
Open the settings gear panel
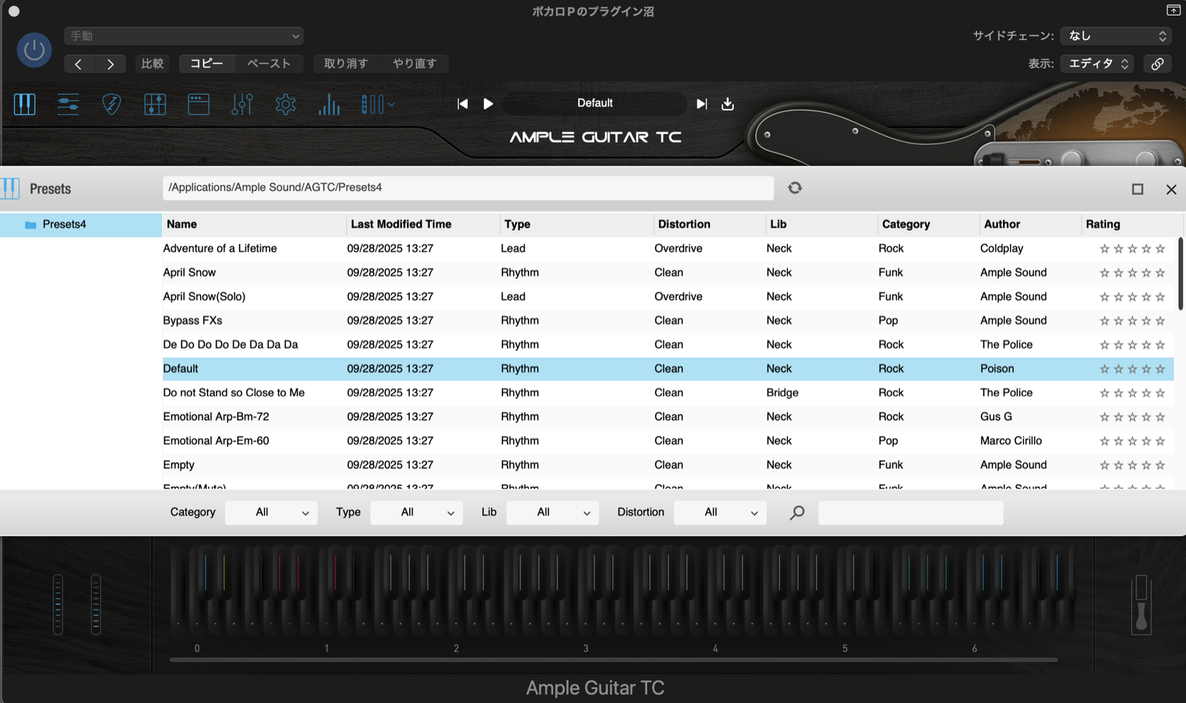tap(285, 104)
